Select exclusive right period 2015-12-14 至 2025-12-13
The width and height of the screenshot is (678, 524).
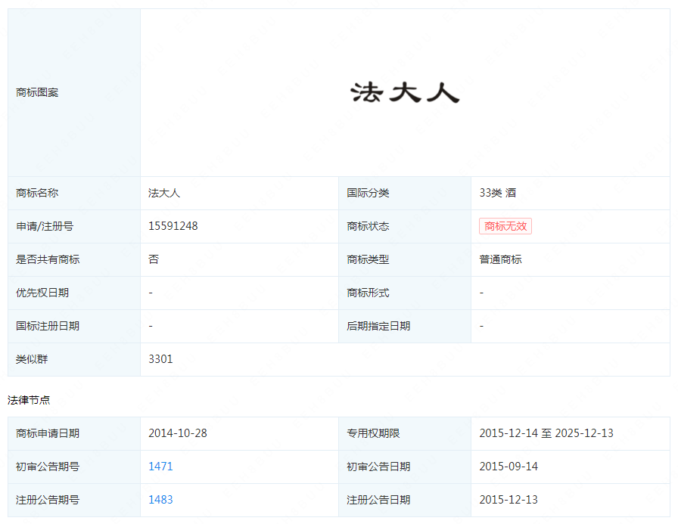pos(546,433)
